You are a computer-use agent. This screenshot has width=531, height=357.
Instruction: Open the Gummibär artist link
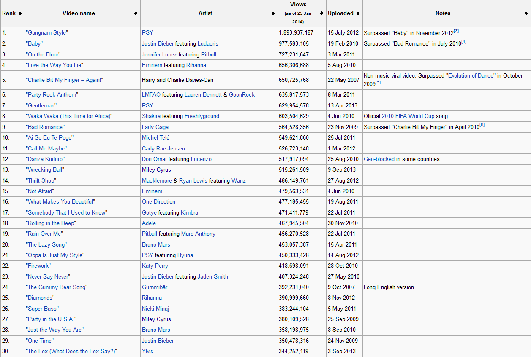[x=155, y=287]
